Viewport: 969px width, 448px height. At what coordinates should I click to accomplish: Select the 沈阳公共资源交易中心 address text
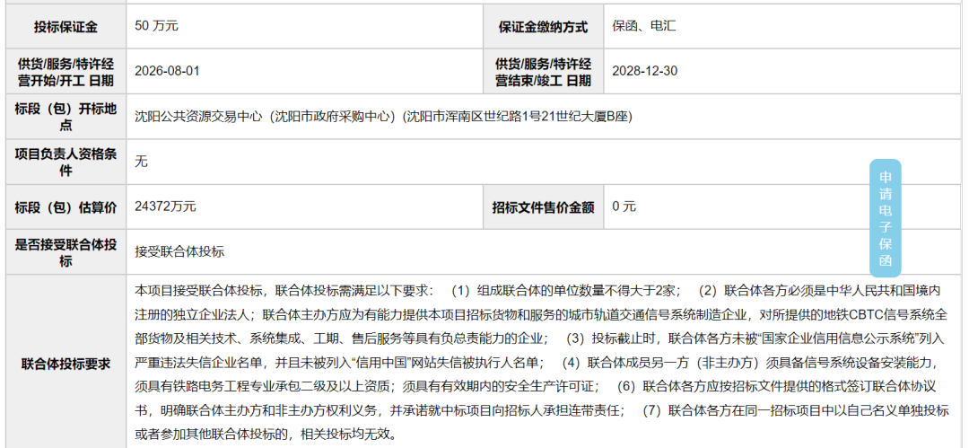(383, 117)
